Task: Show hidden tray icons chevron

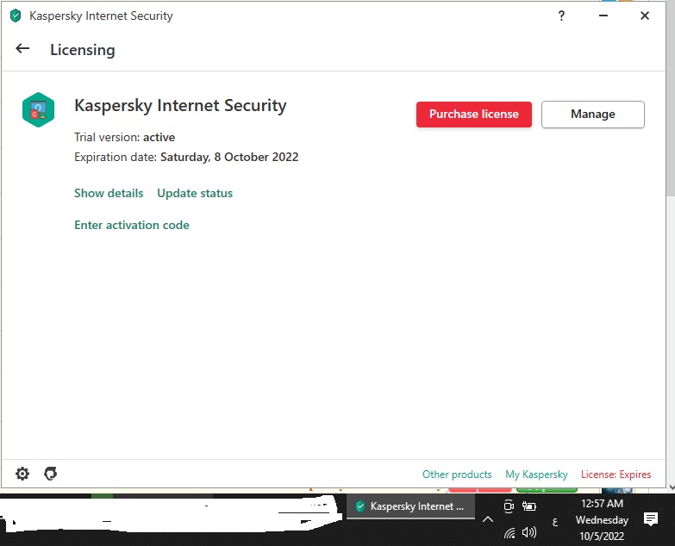Action: click(x=488, y=519)
